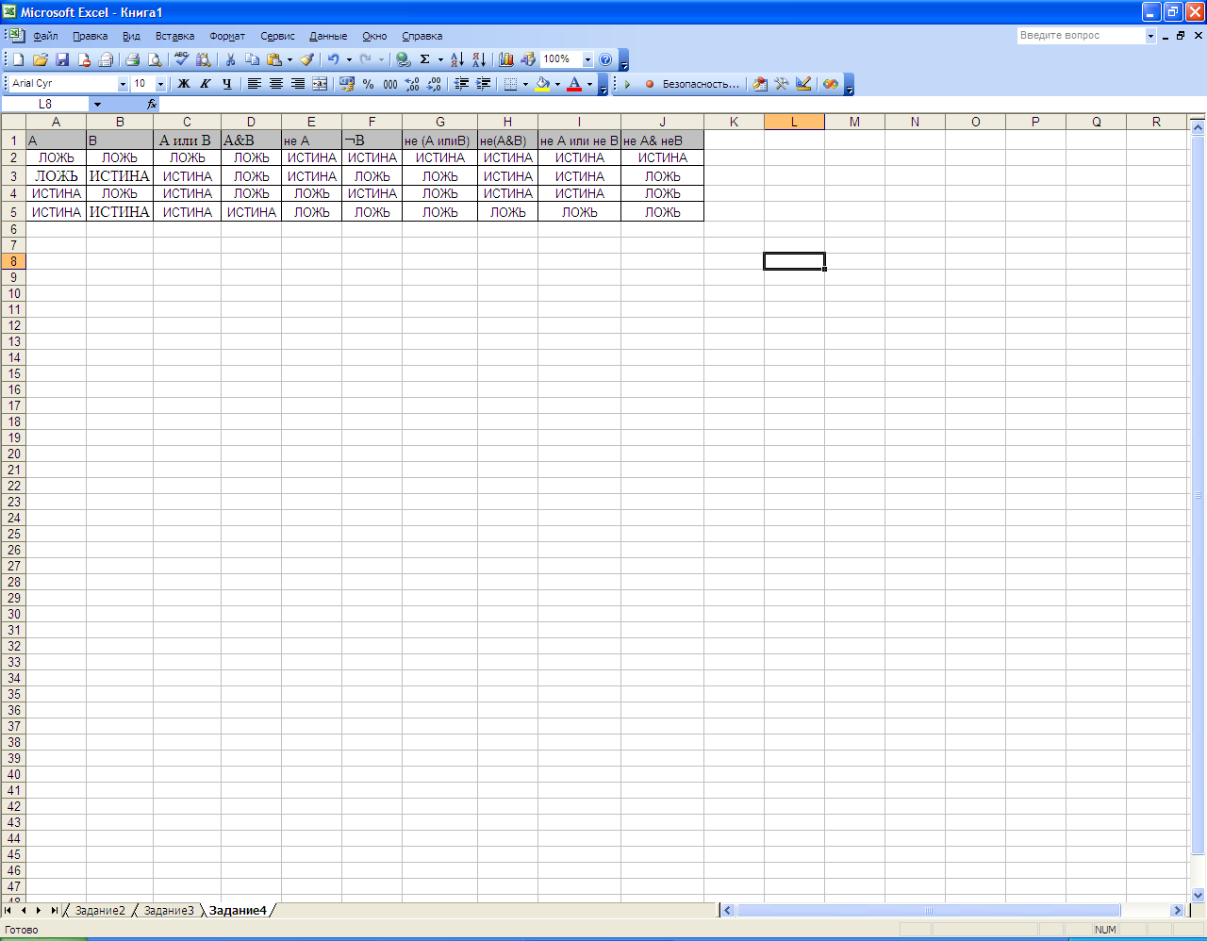Toggle the Control Toolbox (hammer and wrench)
The width and height of the screenshot is (1207, 941).
tap(782, 84)
